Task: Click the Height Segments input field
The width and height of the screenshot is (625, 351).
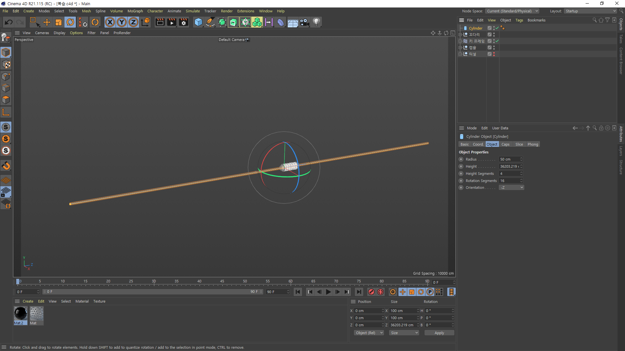Action: pos(509,174)
